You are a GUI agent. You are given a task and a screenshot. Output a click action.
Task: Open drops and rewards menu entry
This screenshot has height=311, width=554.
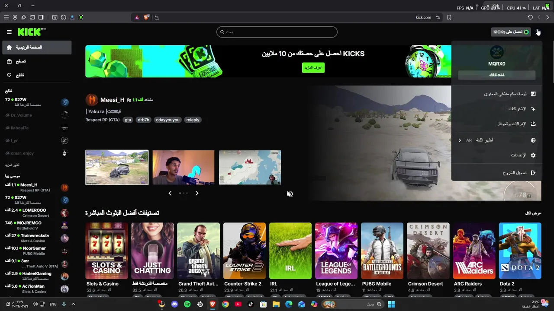[x=497, y=124]
